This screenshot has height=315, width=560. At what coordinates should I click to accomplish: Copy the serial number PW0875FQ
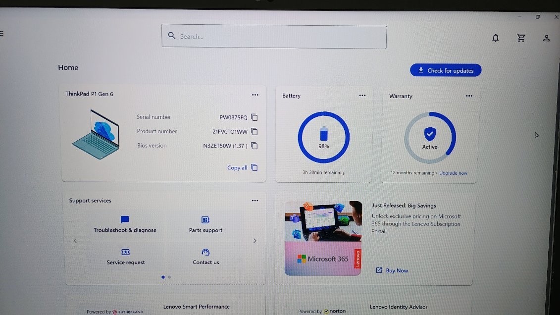coord(255,117)
